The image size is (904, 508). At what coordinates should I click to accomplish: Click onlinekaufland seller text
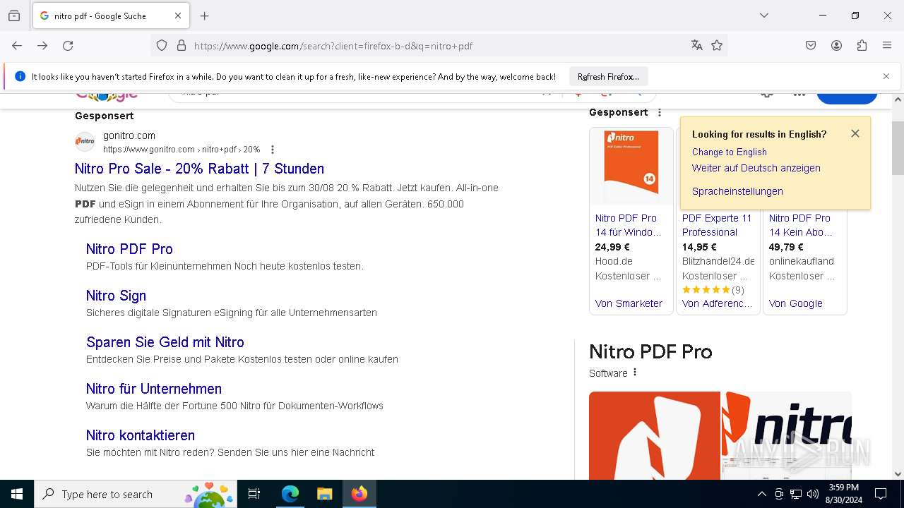802,261
